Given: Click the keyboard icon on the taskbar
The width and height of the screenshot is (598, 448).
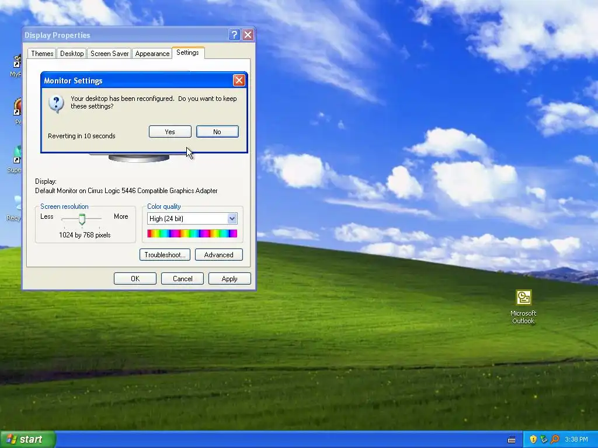Looking at the screenshot, I should [x=512, y=440].
